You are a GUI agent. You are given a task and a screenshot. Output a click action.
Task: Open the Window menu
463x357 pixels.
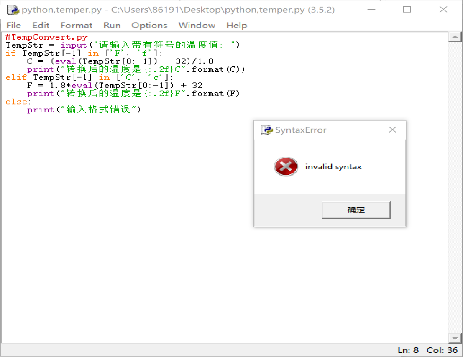click(197, 25)
